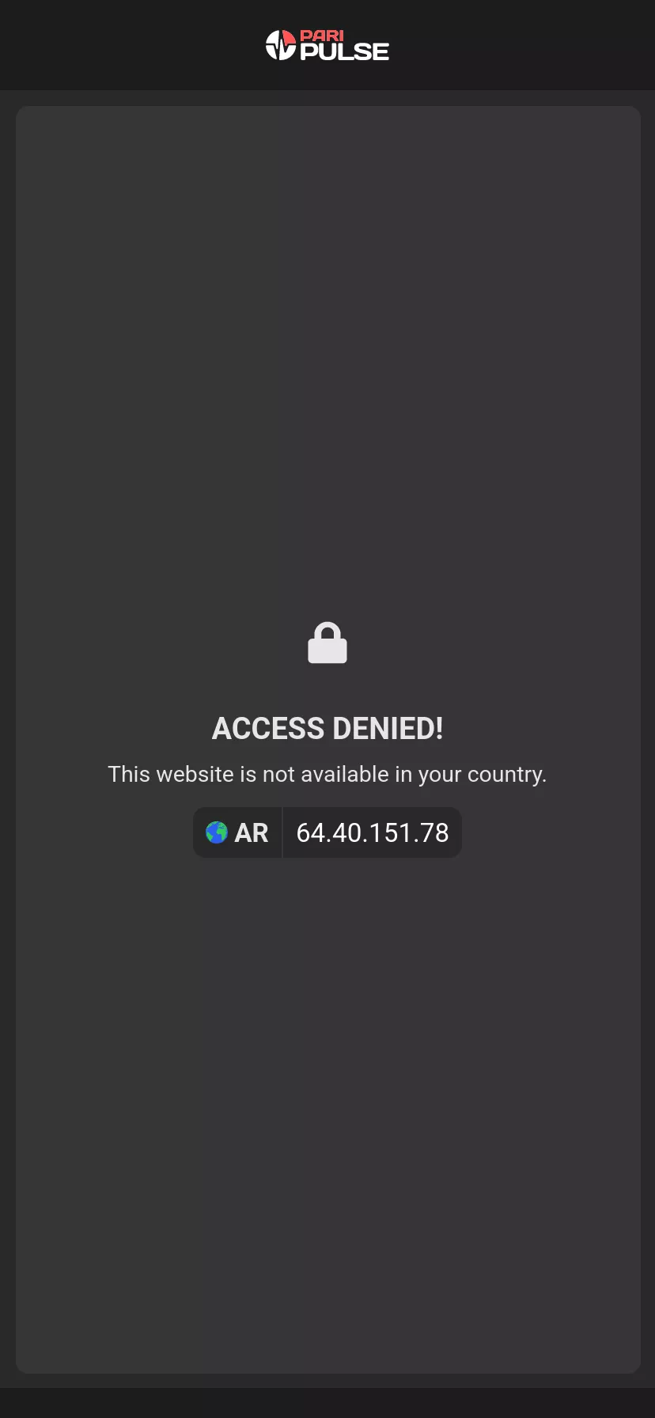Click the globe emoji icon
Screen dimensions: 655x1418
(216, 832)
